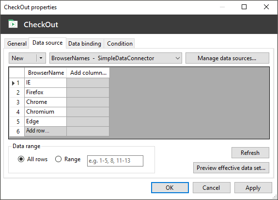Select row header number 6

pyautogui.click(x=16, y=131)
